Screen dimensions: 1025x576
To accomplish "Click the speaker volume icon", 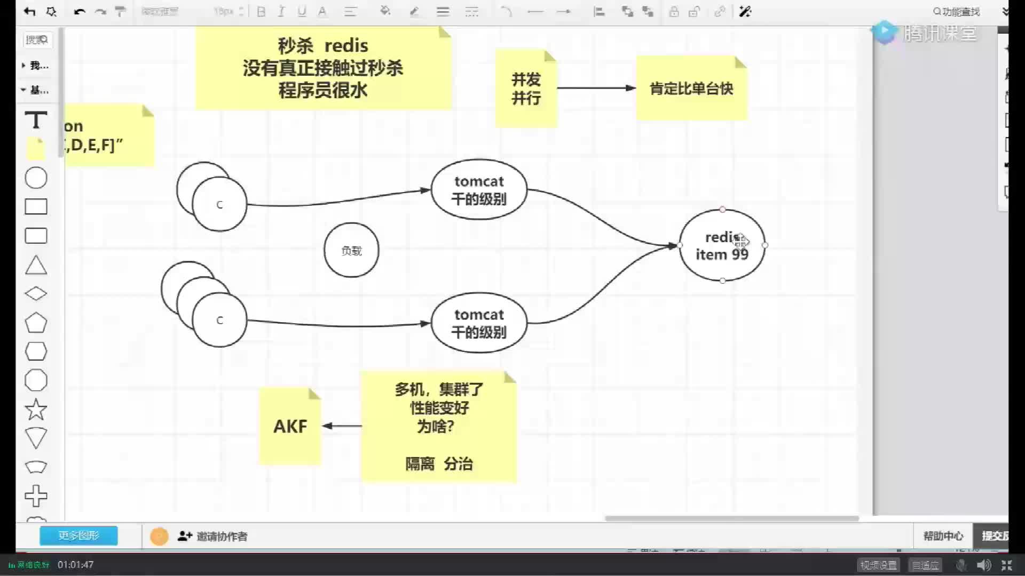I will point(983,565).
